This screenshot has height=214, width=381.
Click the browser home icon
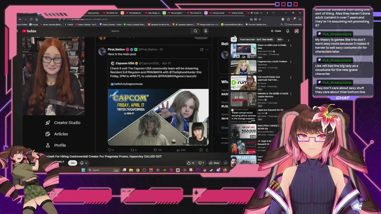[37, 19]
